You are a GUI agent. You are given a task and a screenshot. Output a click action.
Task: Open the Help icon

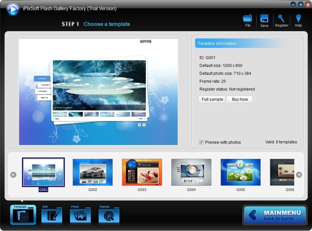(x=298, y=20)
